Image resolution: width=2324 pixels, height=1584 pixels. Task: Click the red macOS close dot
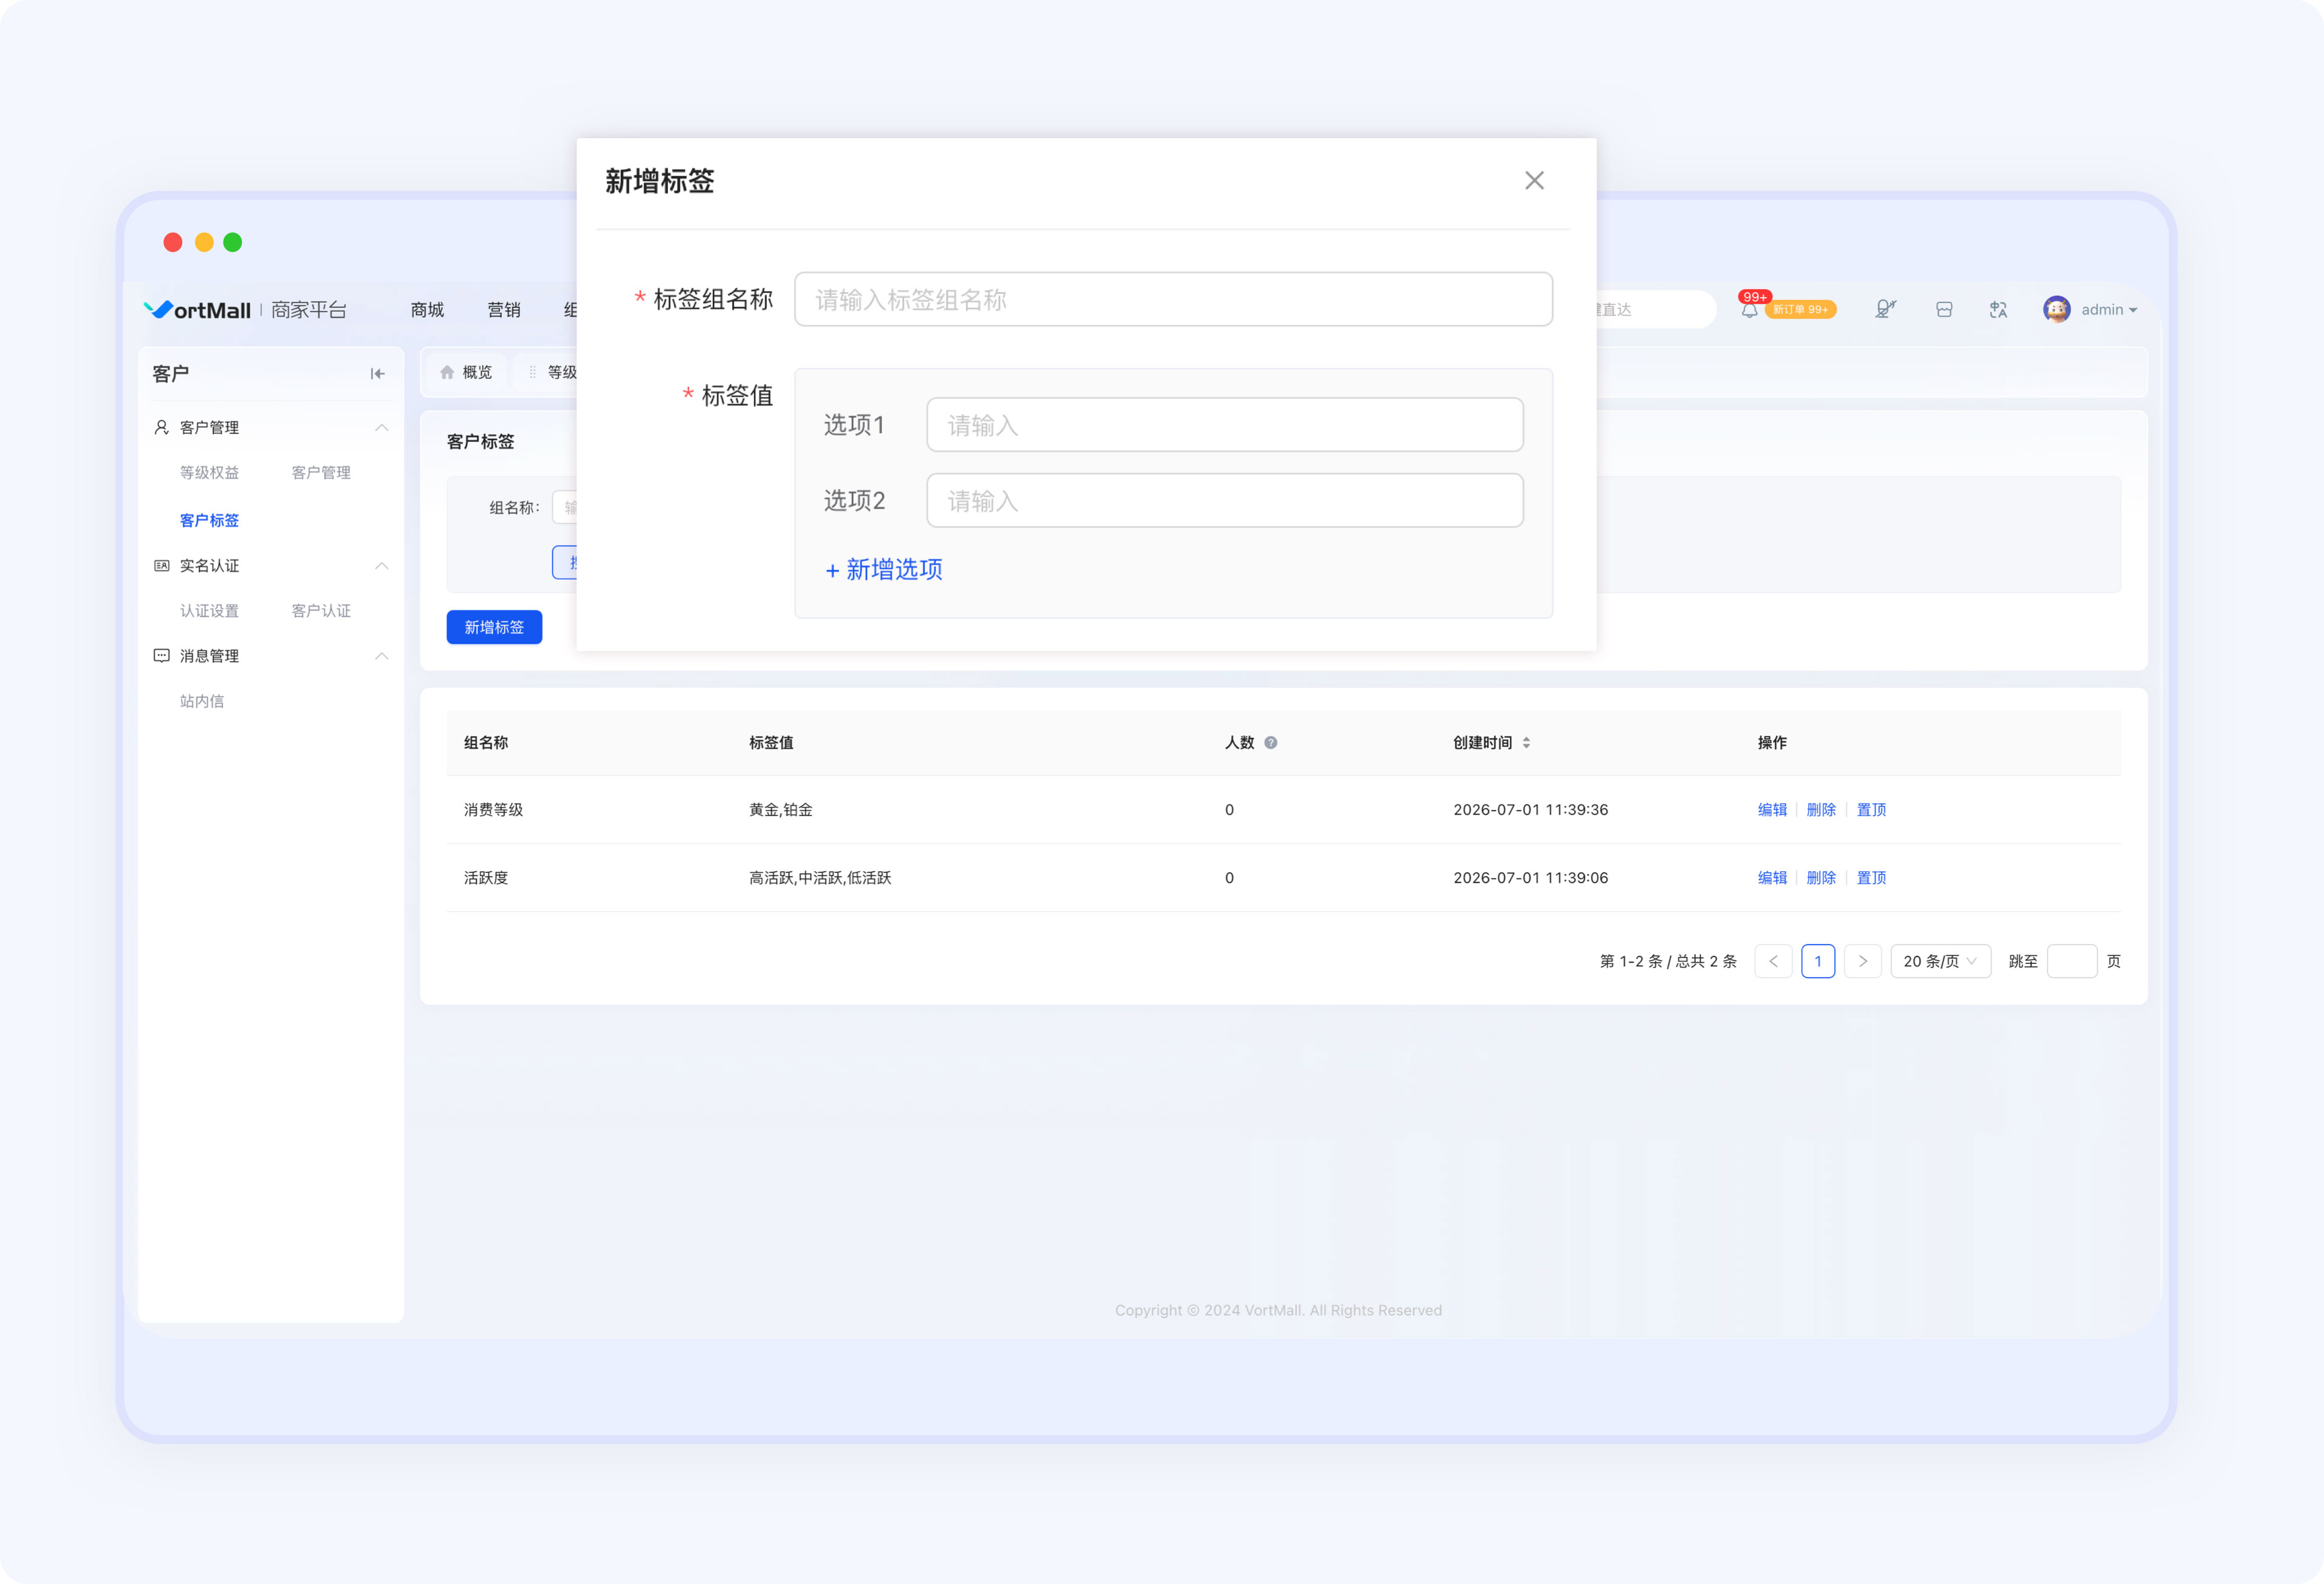pos(173,242)
